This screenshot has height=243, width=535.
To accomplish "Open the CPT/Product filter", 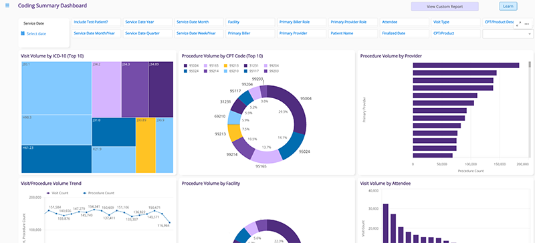I will click(x=455, y=33).
